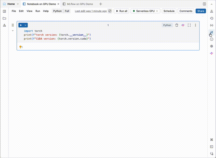The width and height of the screenshot is (216, 158).
Task: Click the Home icon in the tab bar
Action: coord(4,4)
